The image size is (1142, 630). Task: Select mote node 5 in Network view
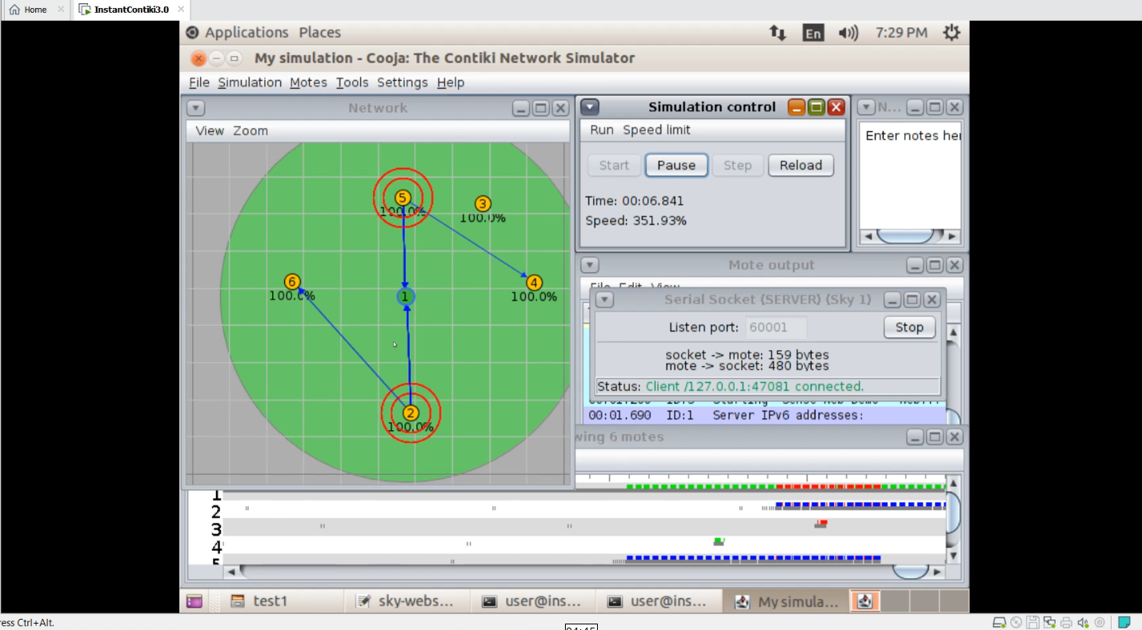click(403, 197)
